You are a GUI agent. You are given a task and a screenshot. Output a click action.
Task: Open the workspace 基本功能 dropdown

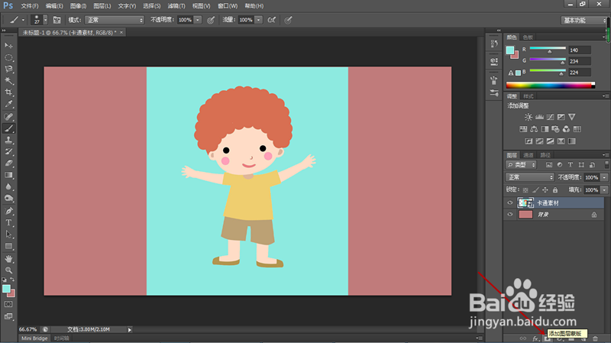point(584,21)
